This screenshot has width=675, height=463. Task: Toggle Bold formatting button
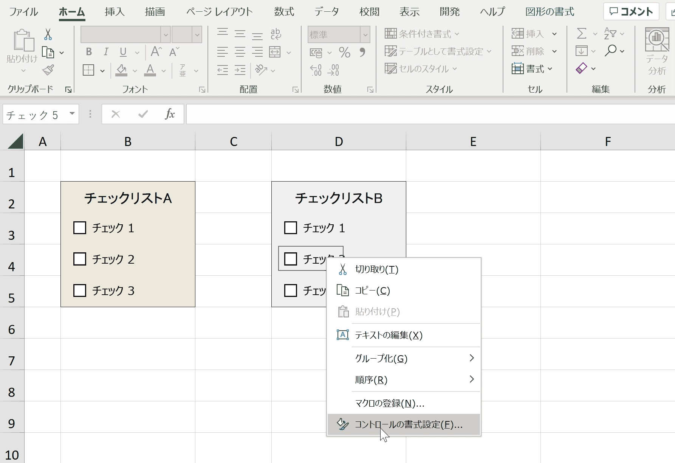89,52
